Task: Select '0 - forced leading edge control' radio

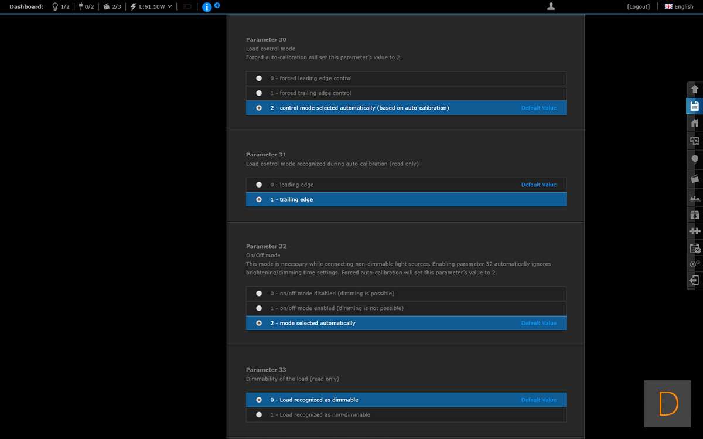Action: pyautogui.click(x=259, y=79)
